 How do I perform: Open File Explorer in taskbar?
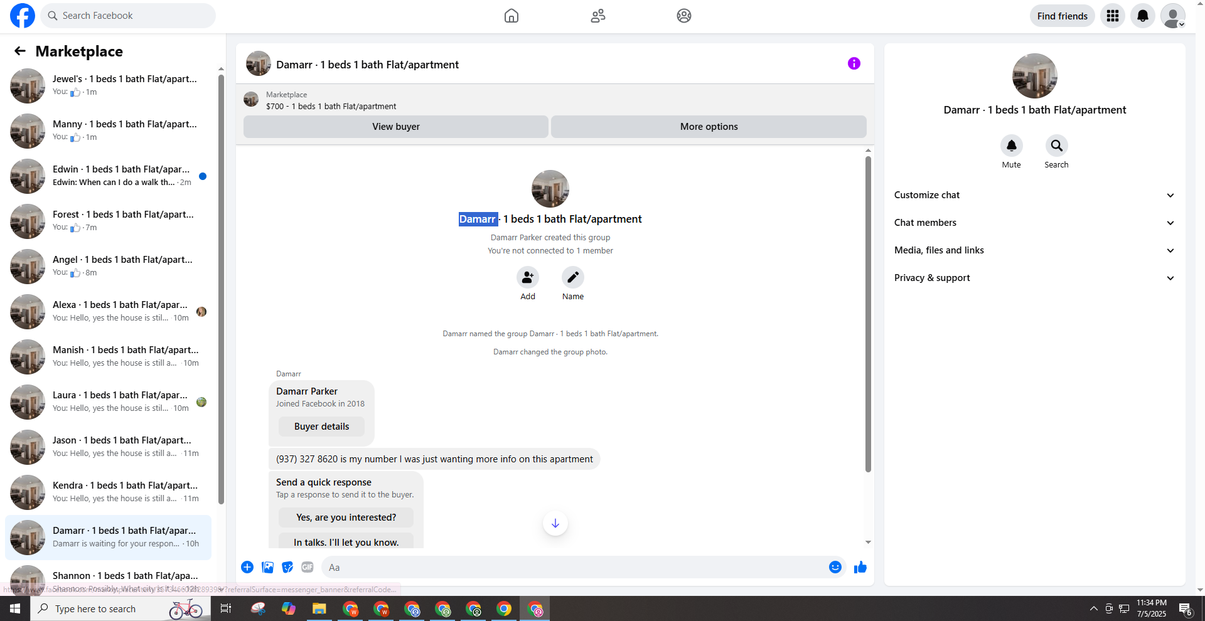coord(319,608)
